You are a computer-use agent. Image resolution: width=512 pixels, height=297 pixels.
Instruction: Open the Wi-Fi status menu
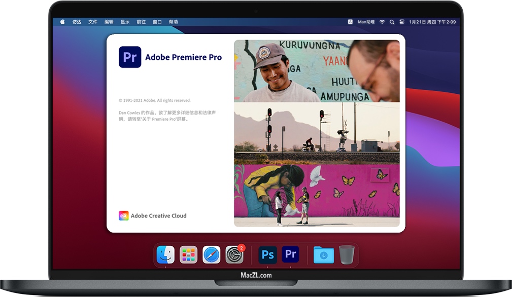point(382,22)
